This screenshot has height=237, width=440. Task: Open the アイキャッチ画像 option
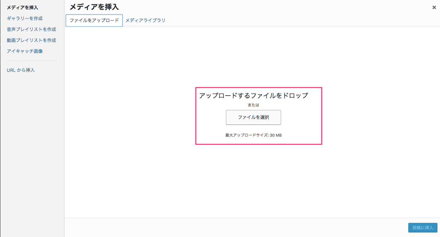click(25, 51)
